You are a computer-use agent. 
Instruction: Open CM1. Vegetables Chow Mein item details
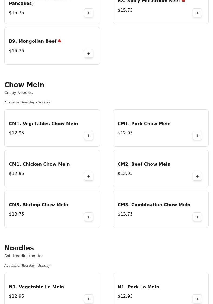[x=43, y=124]
